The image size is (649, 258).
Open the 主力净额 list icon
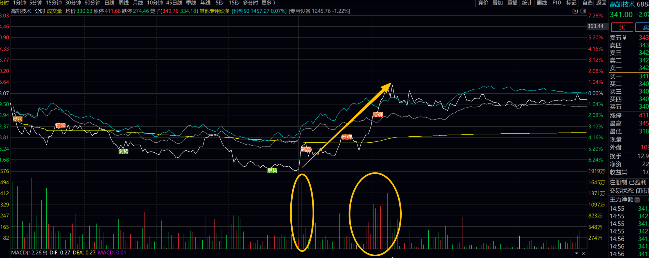tap(637, 200)
